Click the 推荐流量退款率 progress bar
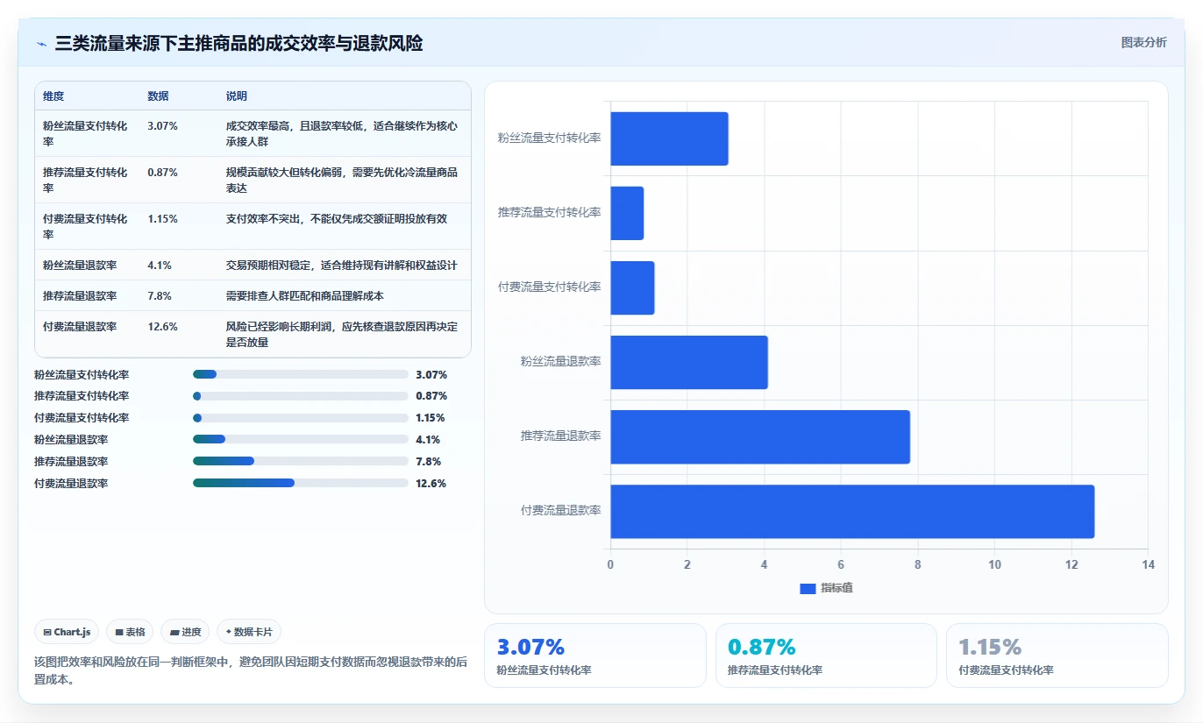Viewport: 1203px width, 723px height. [301, 462]
